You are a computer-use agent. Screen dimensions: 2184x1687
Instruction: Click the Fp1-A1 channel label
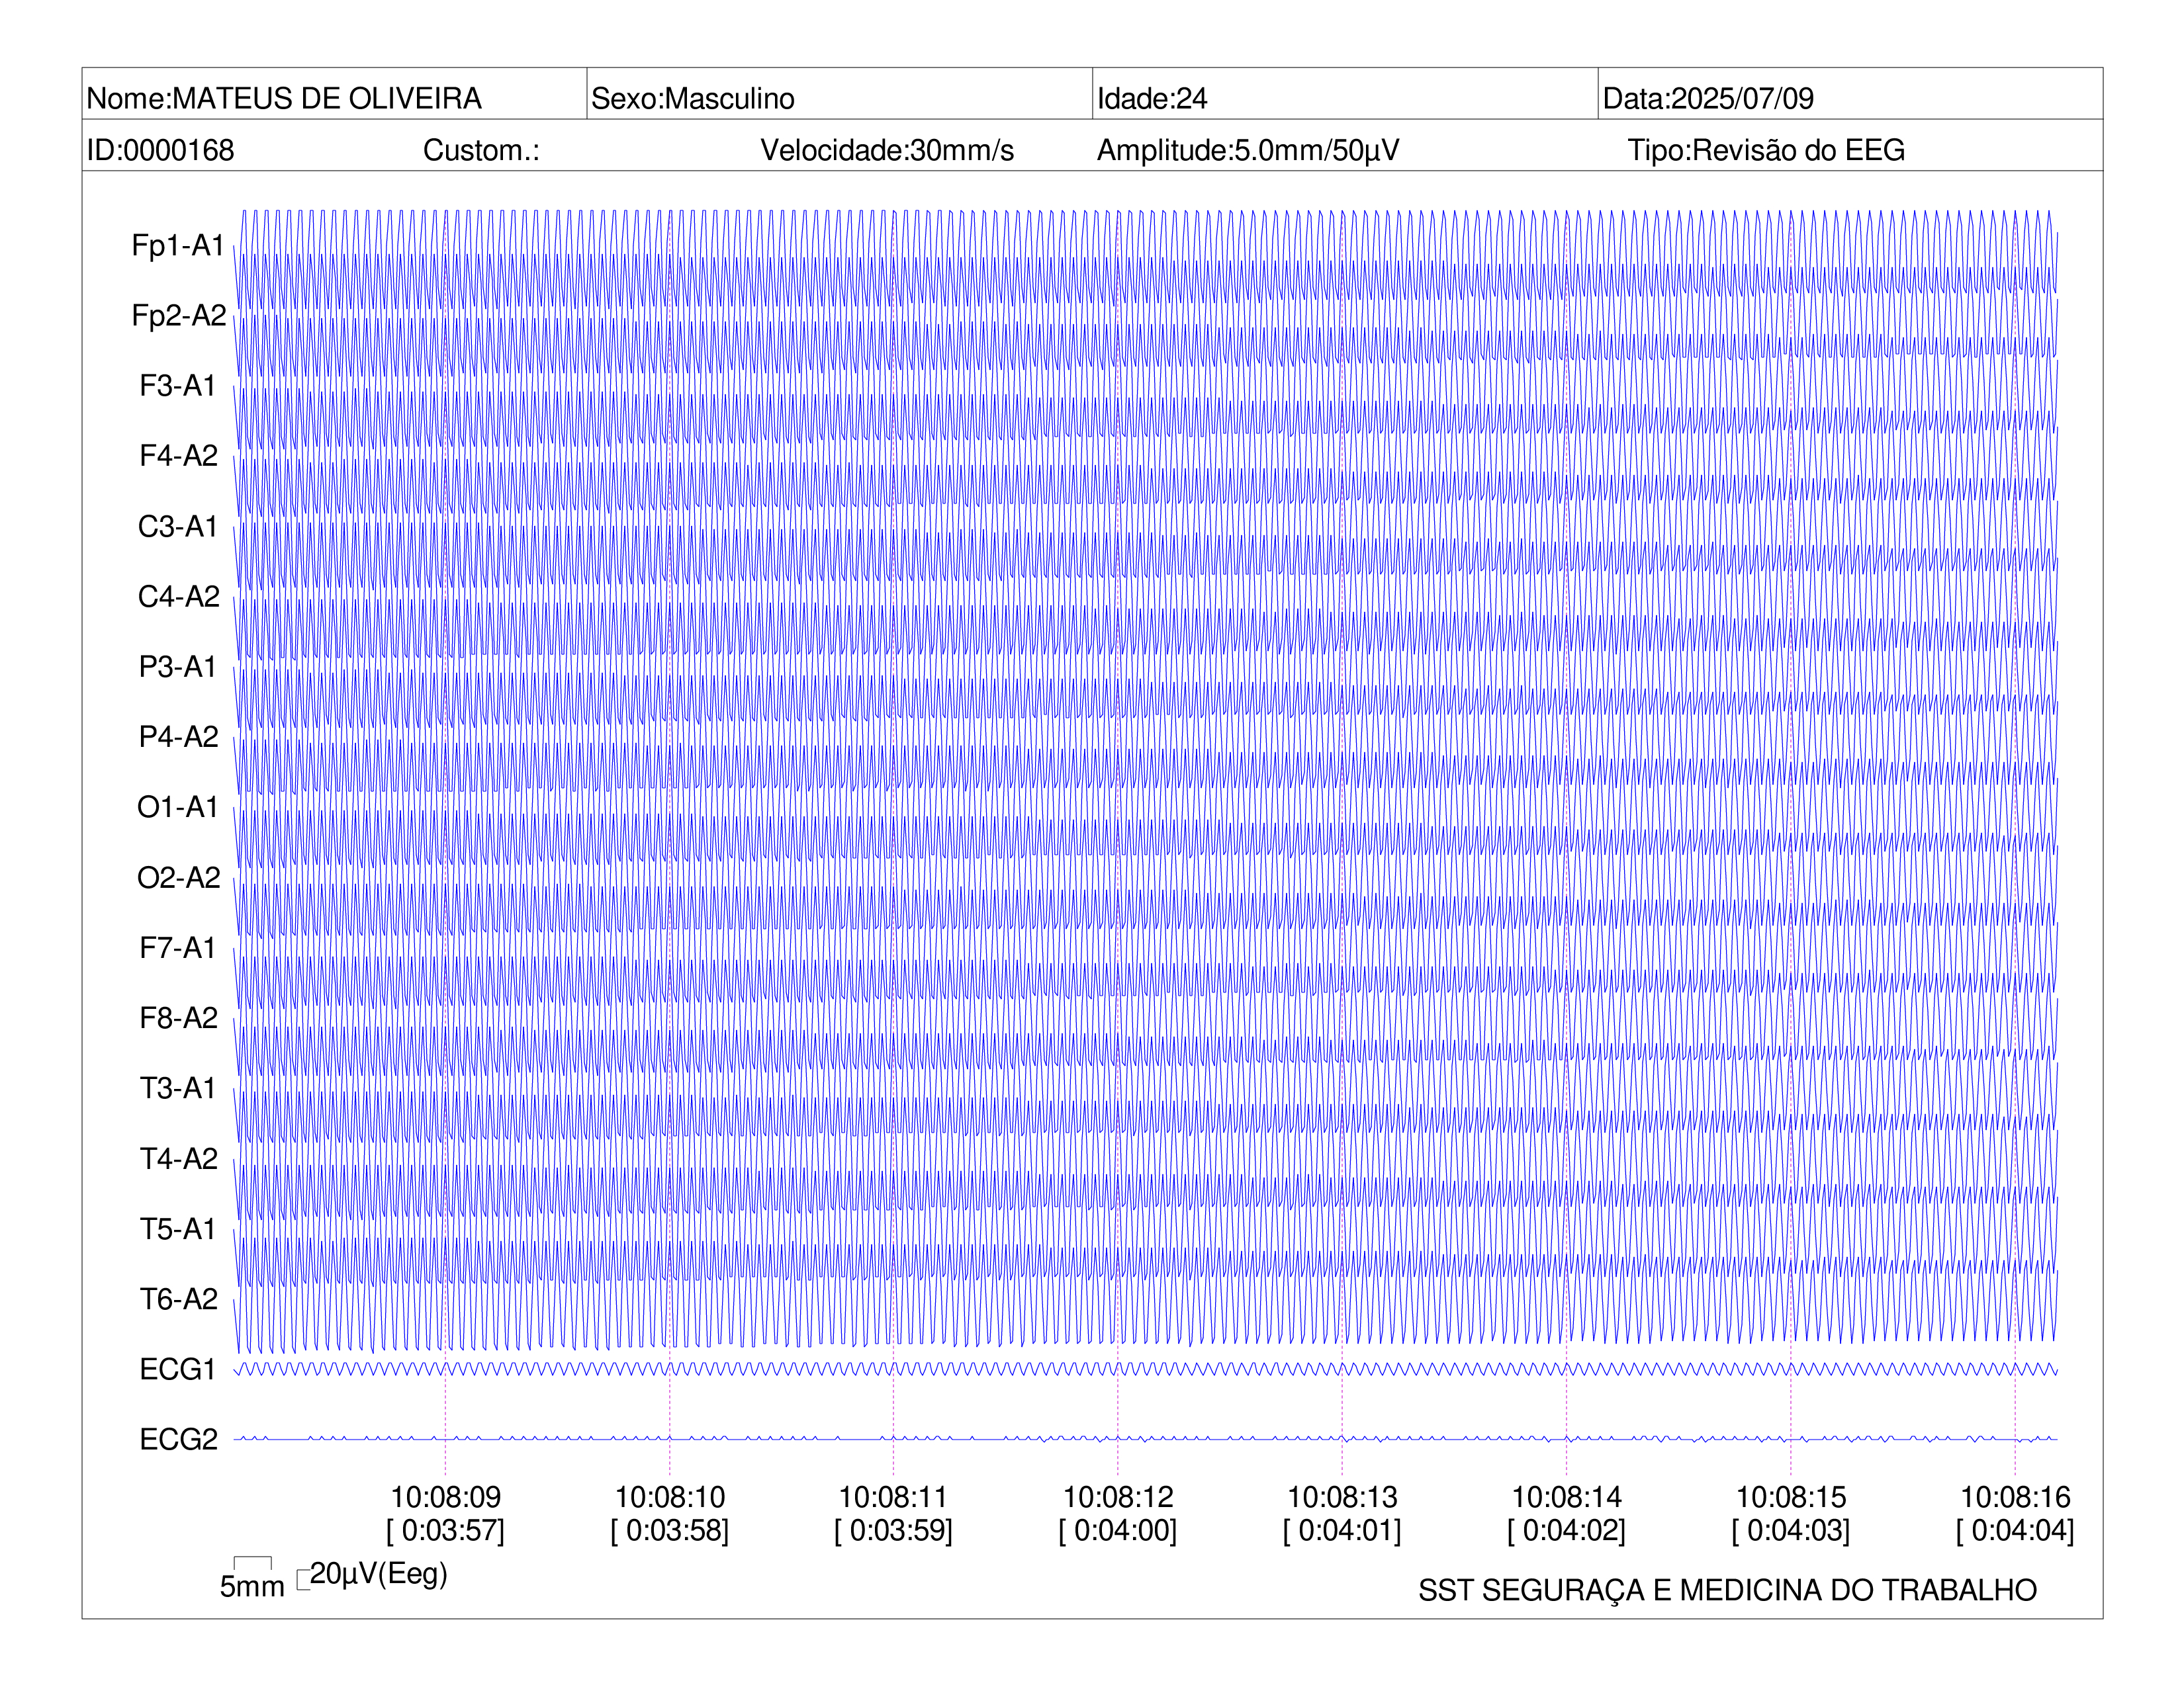point(178,245)
